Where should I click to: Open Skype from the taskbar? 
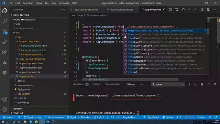point(31,122)
